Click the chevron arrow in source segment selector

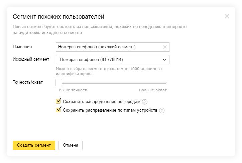[164, 60]
